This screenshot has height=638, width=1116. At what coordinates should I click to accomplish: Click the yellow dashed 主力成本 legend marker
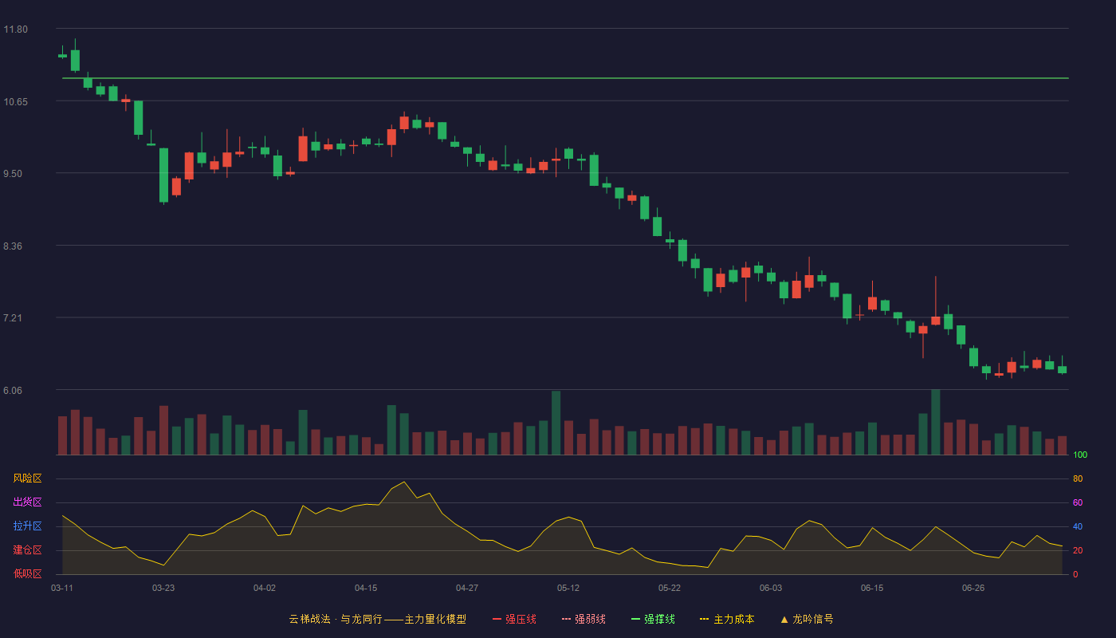pos(704,619)
